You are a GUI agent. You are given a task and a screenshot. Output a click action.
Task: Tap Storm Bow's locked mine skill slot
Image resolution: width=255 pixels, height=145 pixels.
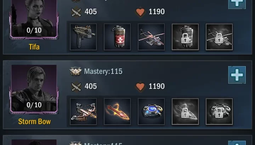point(219,111)
